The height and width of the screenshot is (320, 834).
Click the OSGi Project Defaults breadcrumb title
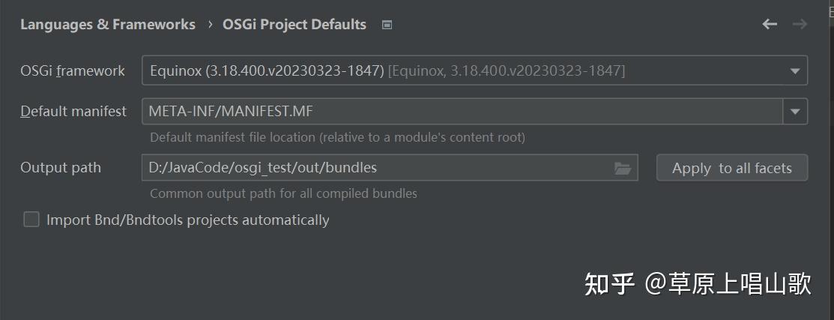[294, 25]
